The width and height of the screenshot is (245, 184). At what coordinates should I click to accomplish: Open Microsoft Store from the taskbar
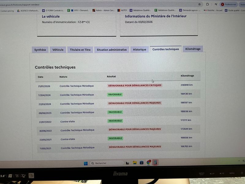pos(141,163)
